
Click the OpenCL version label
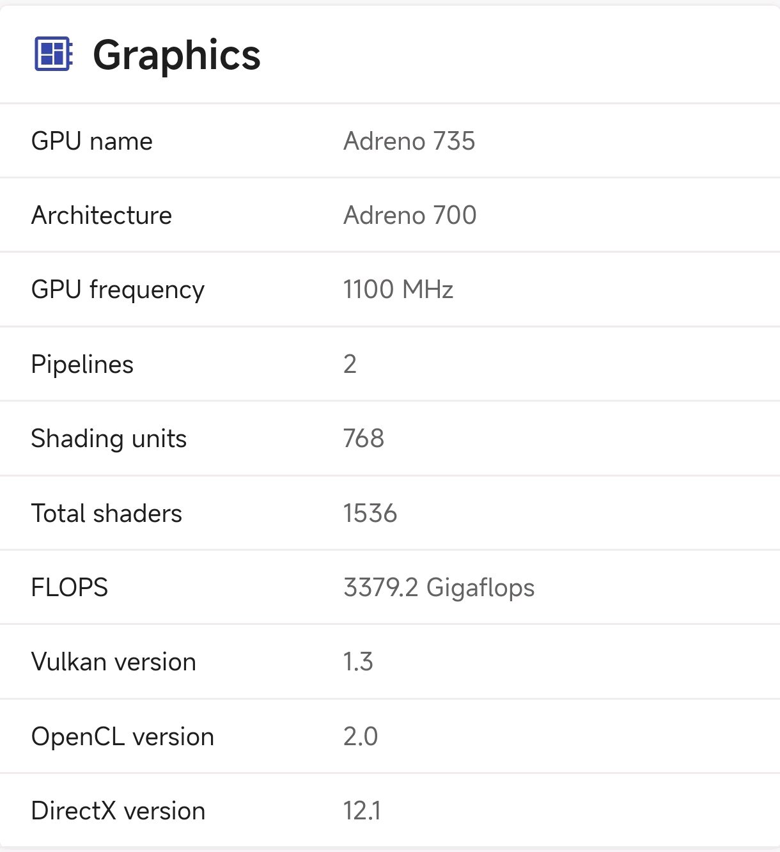pyautogui.click(x=123, y=737)
